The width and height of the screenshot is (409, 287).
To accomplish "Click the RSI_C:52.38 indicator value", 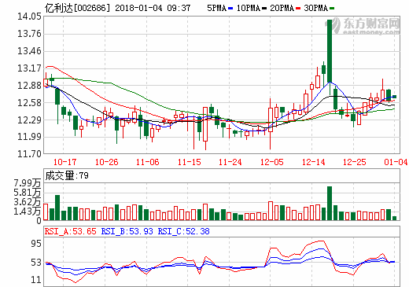I will point(184,231).
